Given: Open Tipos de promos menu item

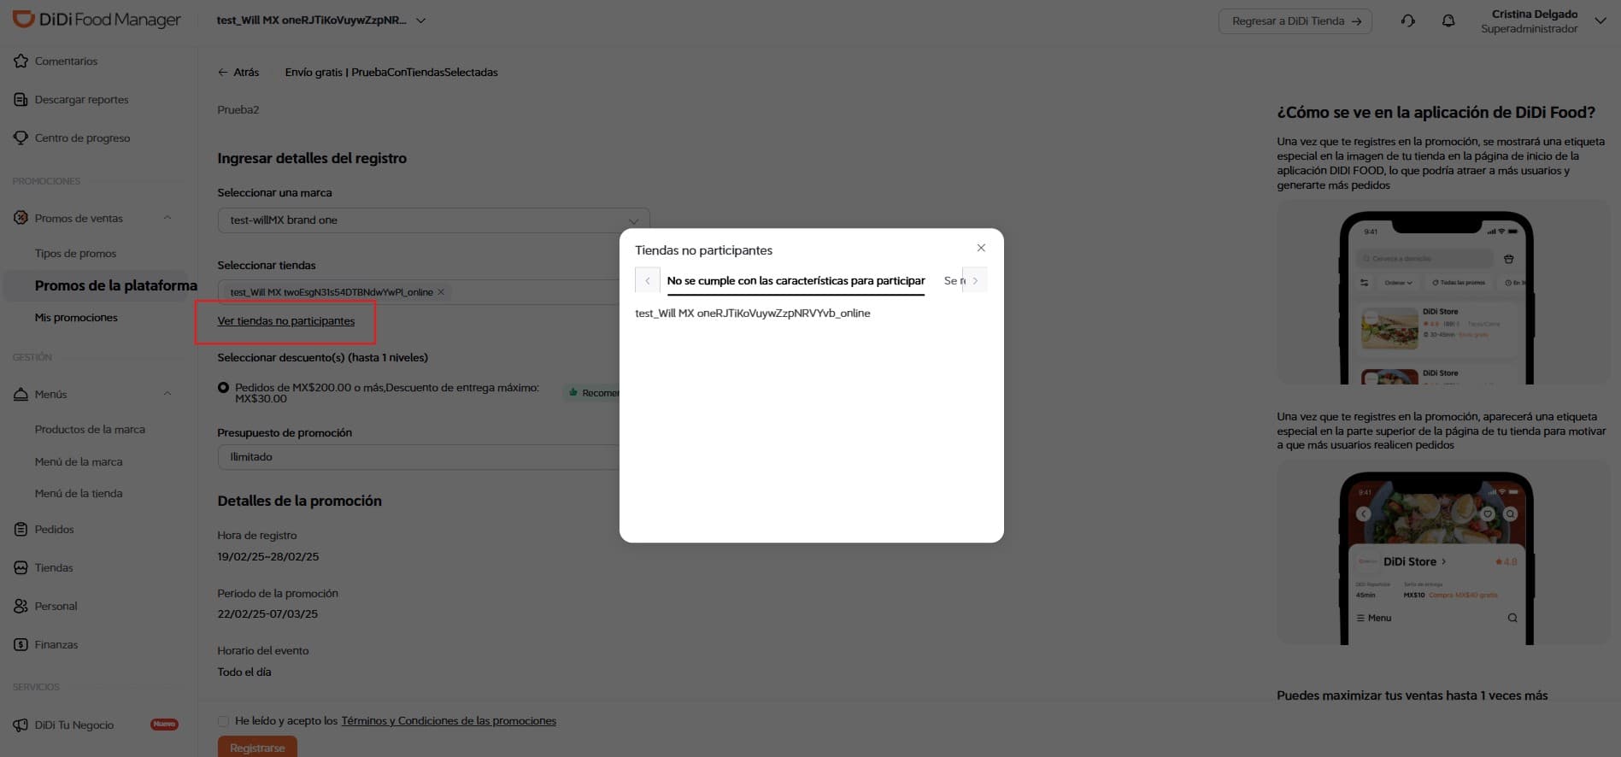Looking at the screenshot, I should tap(75, 254).
